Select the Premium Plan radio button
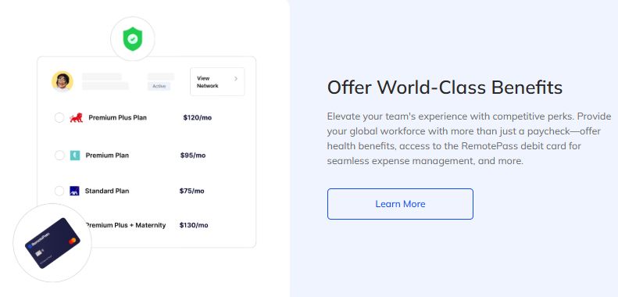The height and width of the screenshot is (297, 618). (x=59, y=156)
